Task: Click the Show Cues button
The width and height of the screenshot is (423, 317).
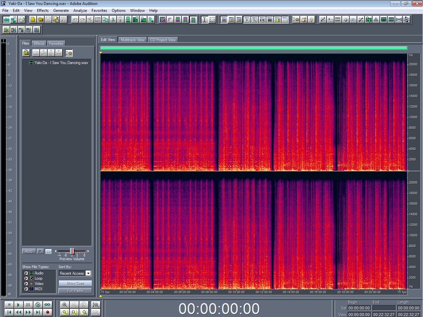Action: coord(75,283)
